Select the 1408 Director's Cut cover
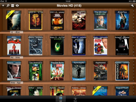This screenshot has width=136, height=102. coord(35,20)
